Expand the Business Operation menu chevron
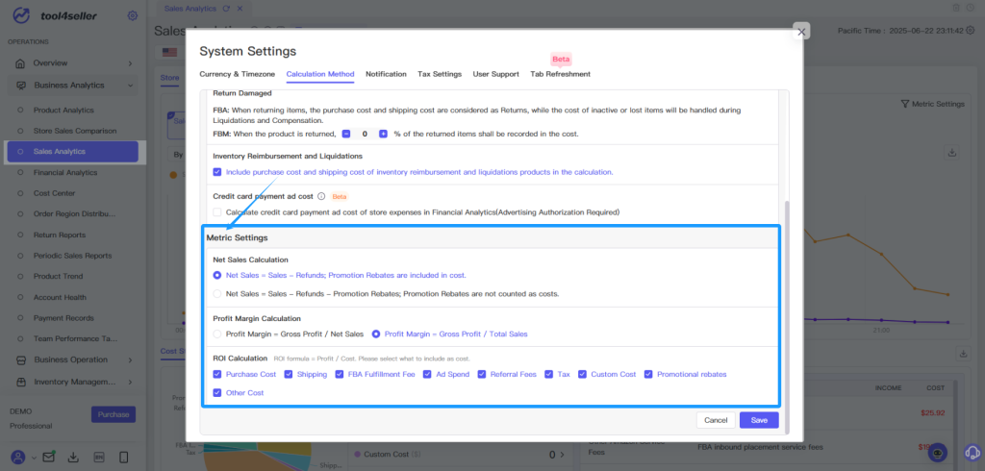The width and height of the screenshot is (985, 471). pyautogui.click(x=130, y=359)
